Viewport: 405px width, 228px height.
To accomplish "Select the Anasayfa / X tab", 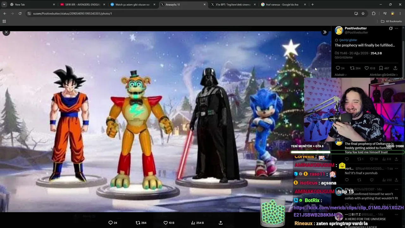I will [x=183, y=4].
